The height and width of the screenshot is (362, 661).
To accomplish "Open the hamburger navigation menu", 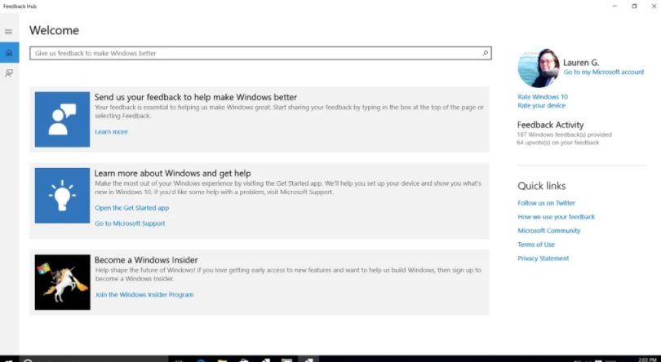I will [x=8, y=32].
